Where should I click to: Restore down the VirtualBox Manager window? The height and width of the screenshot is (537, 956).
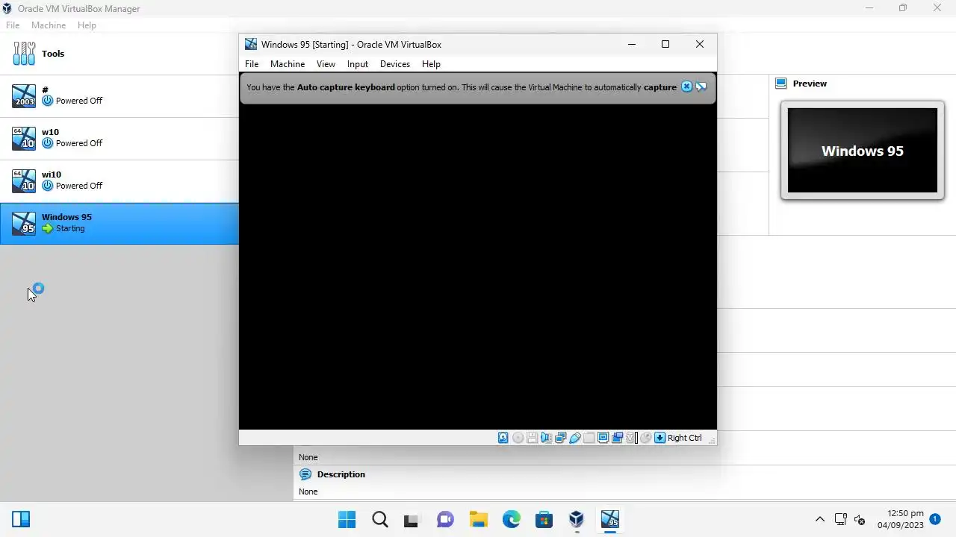point(903,8)
